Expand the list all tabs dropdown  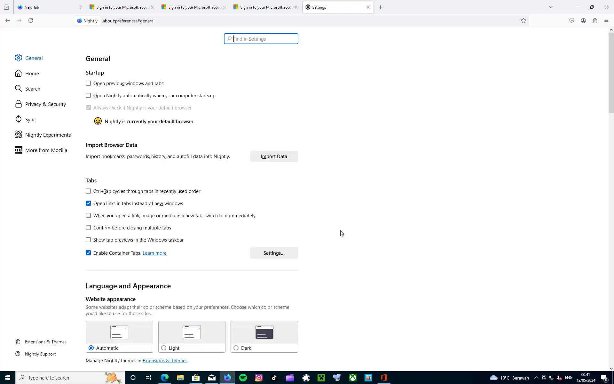[x=551, y=7]
